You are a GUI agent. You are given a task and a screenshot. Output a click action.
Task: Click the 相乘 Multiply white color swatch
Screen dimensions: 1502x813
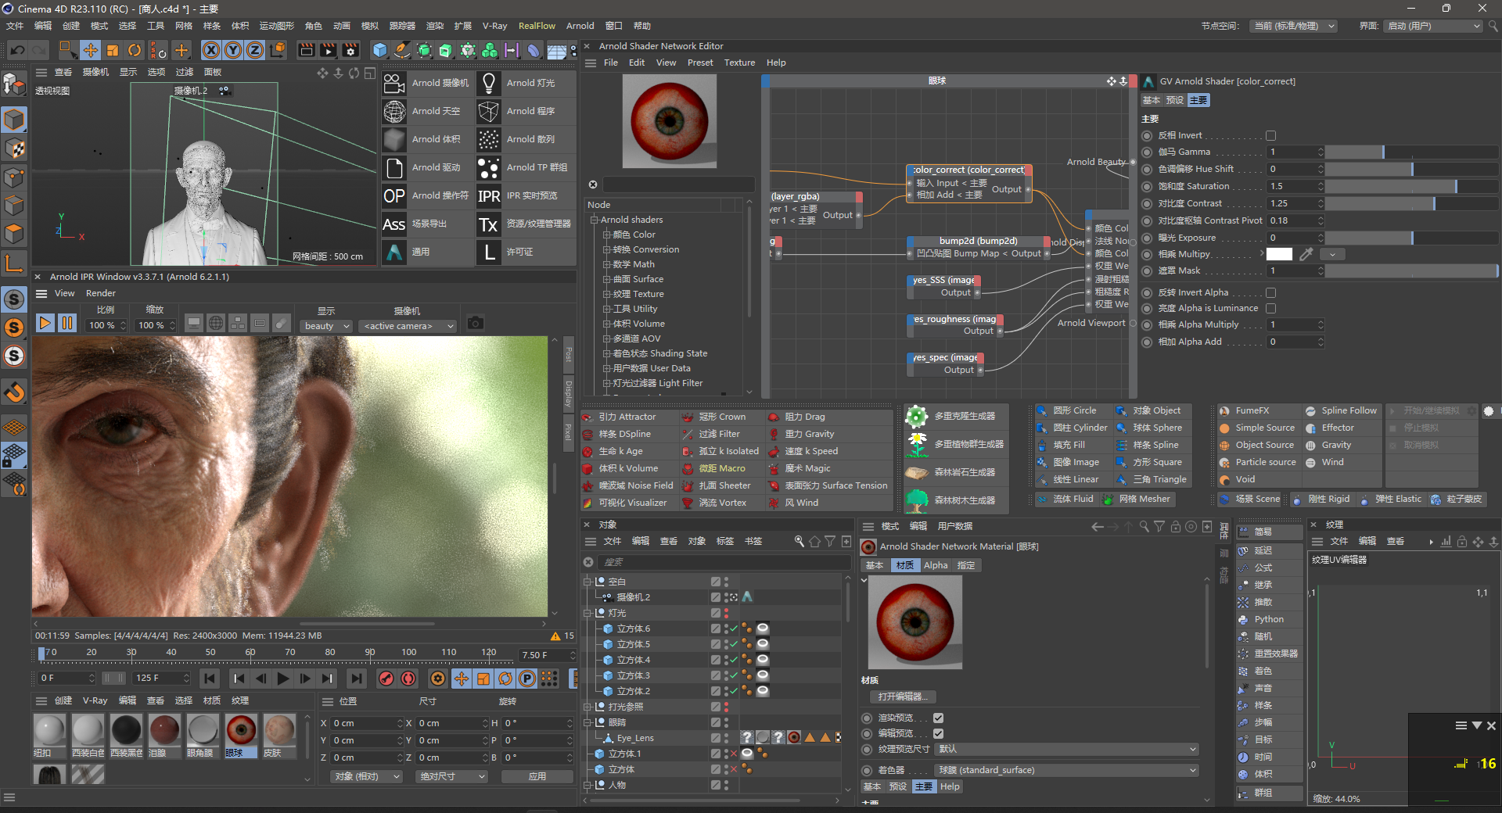(1279, 254)
